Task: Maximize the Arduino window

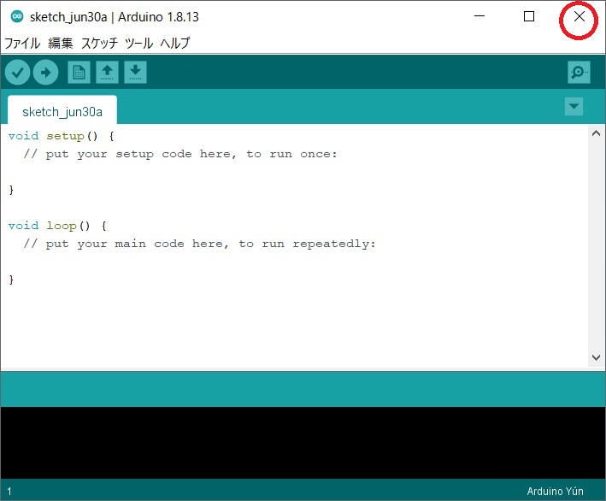Action: [529, 17]
